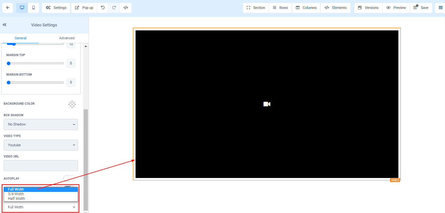The width and height of the screenshot is (445, 213).
Task: Open the Video Type dropdown
Action: tap(41, 145)
